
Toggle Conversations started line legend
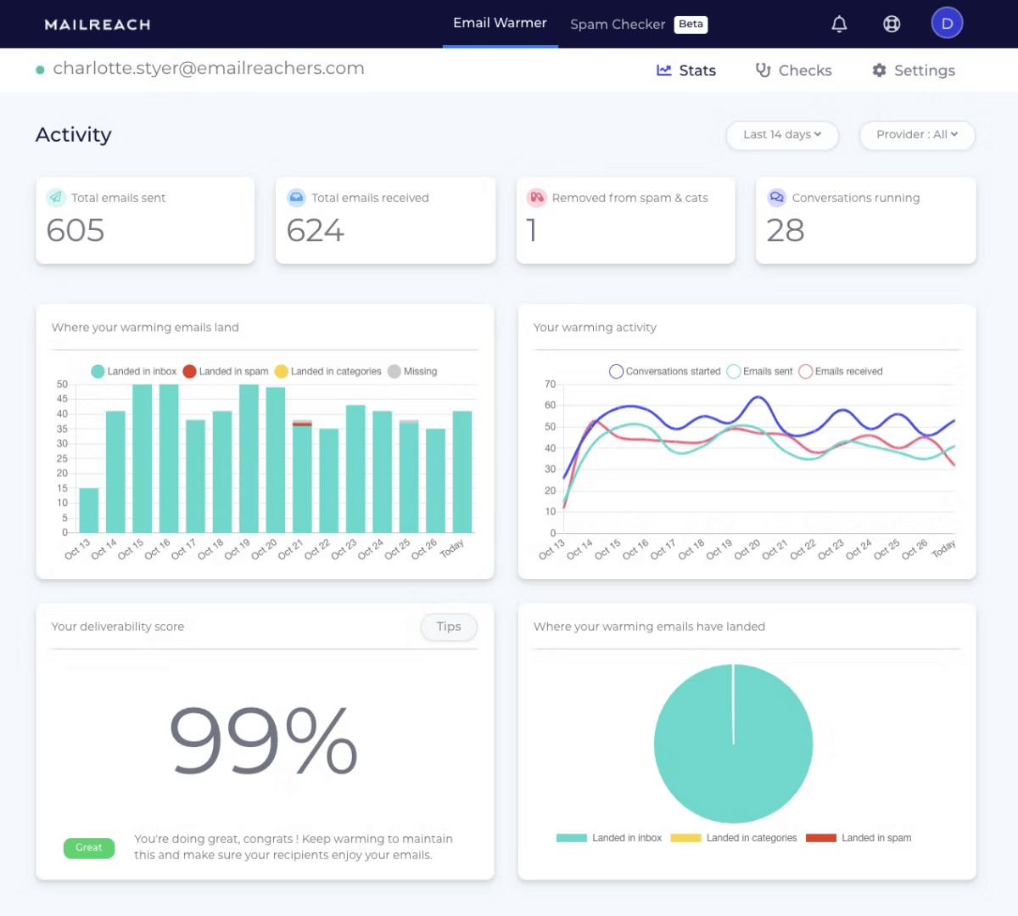pyautogui.click(x=665, y=371)
